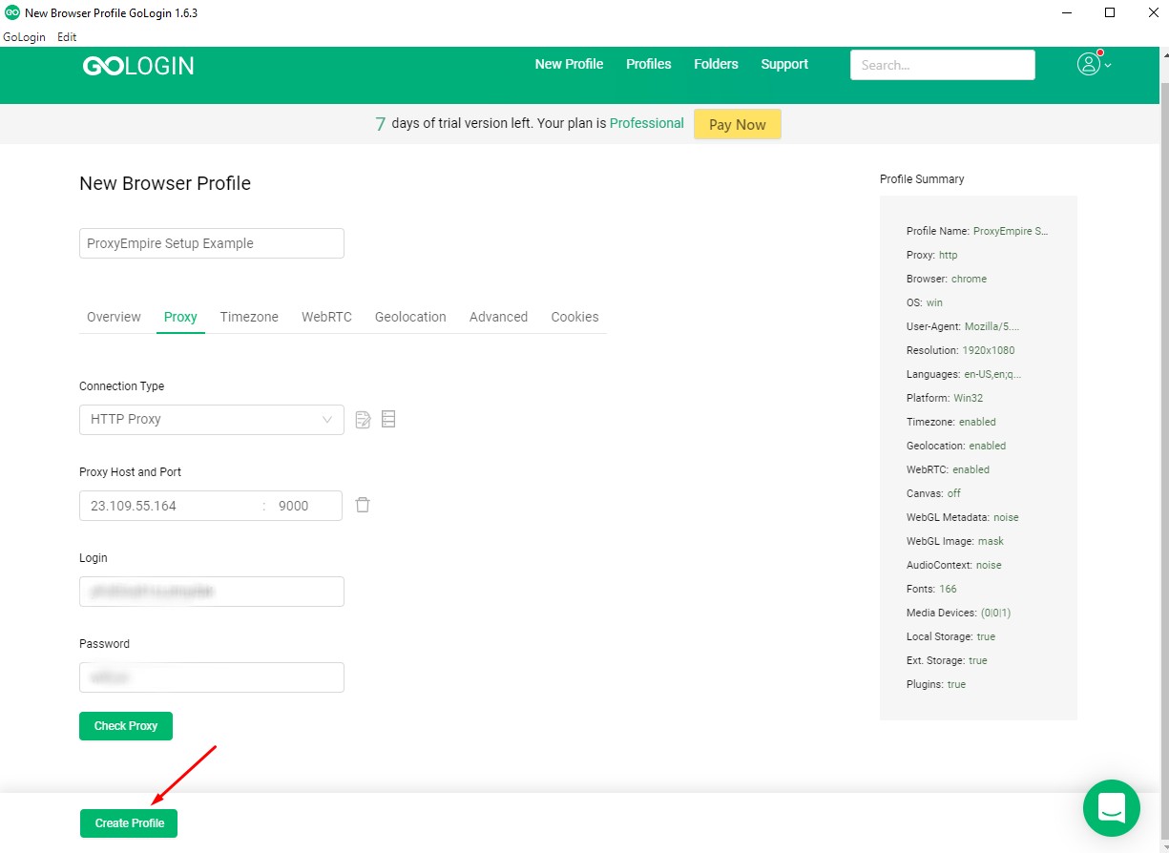Open the live chat bubble
1169x853 pixels.
pyautogui.click(x=1111, y=808)
